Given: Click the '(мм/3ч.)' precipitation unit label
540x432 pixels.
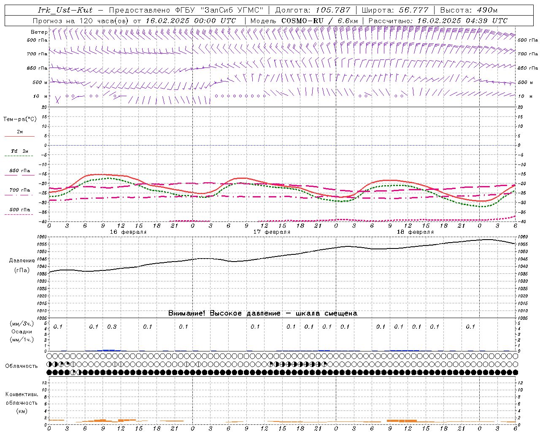Looking at the screenshot, I should pyautogui.click(x=22, y=324).
